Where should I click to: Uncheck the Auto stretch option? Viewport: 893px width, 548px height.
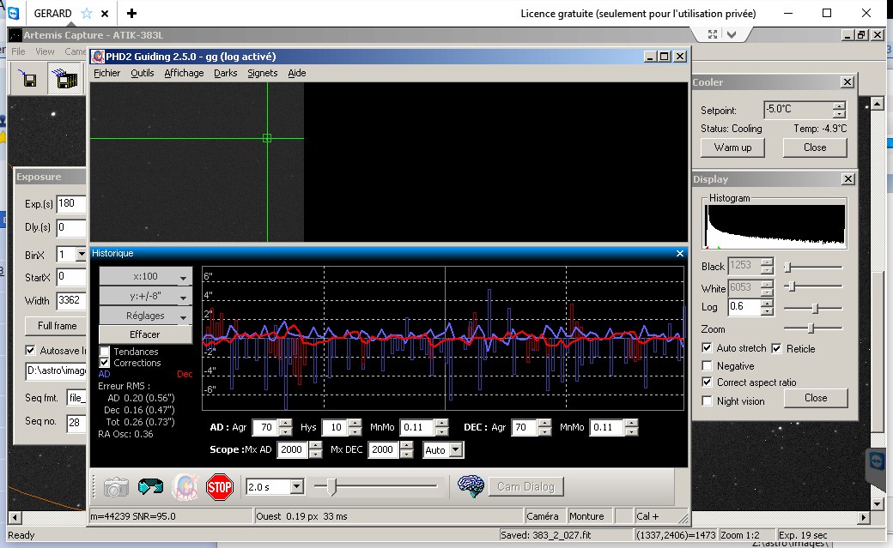click(x=708, y=348)
